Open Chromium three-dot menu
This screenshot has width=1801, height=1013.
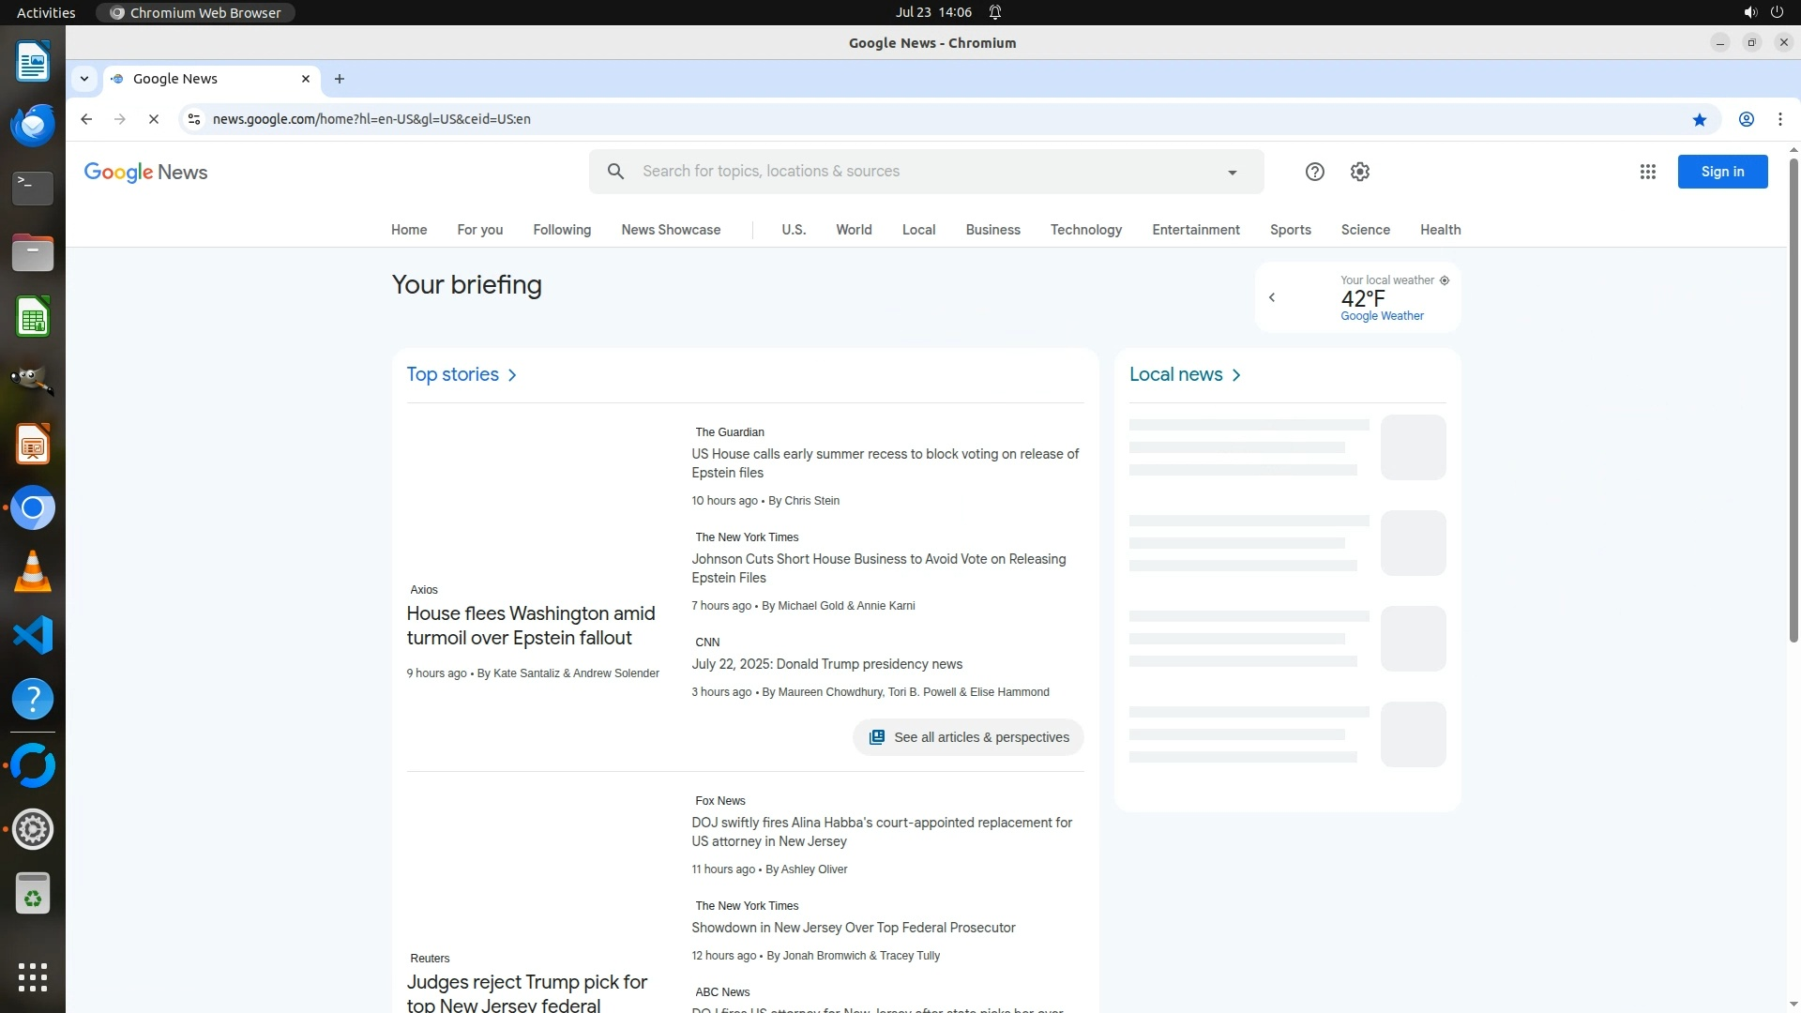tap(1779, 119)
